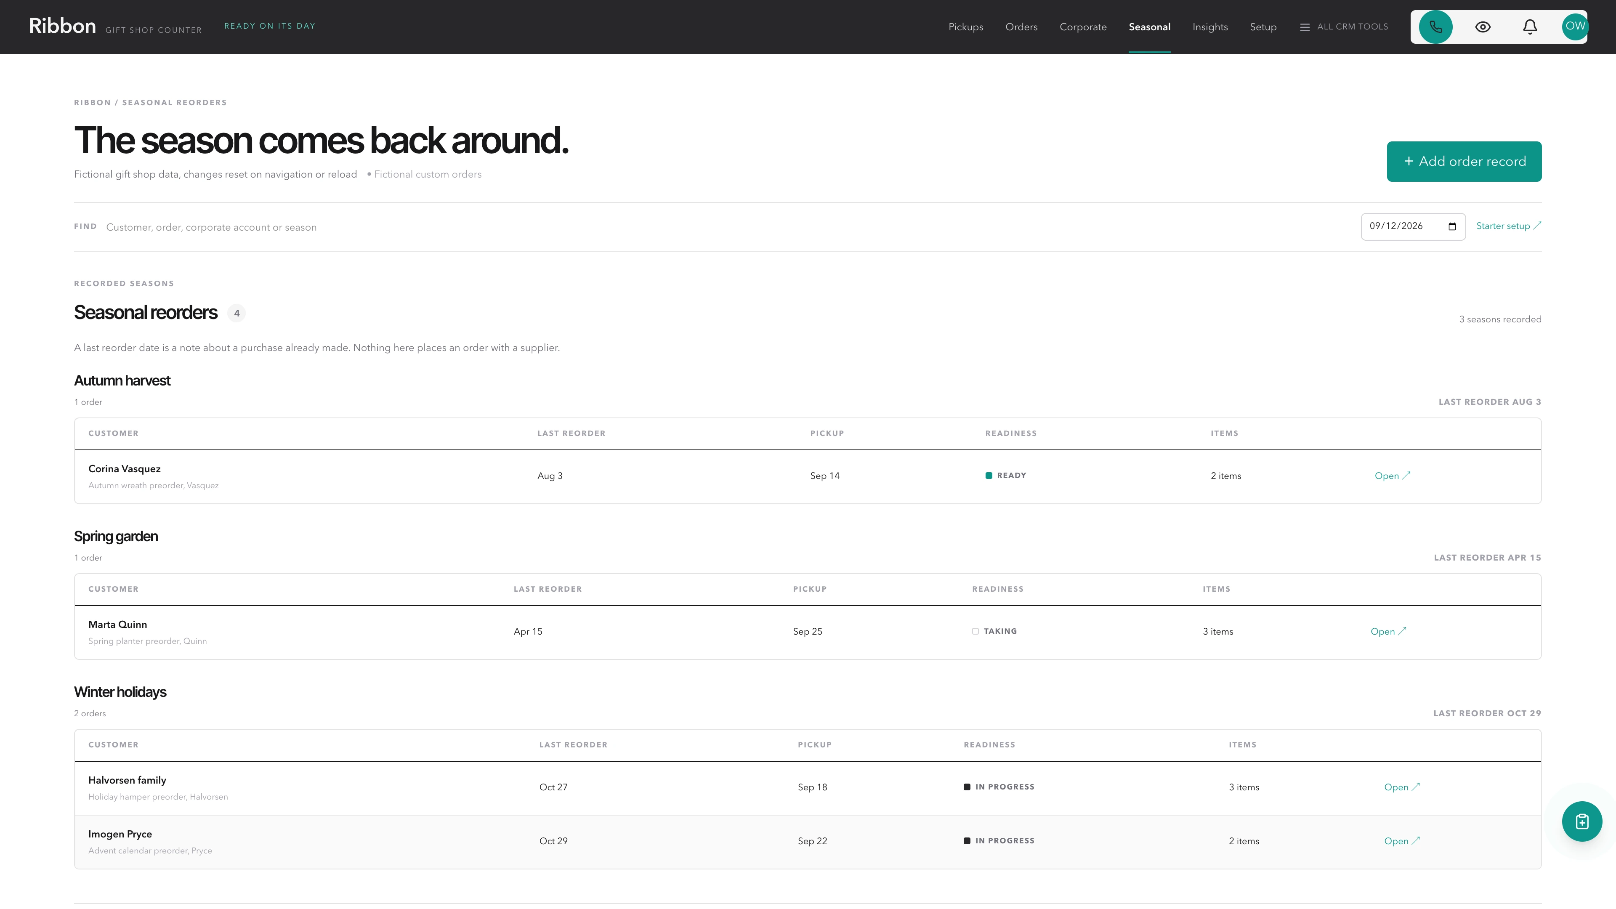The height and width of the screenshot is (909, 1616).
Task: Go to the Orders tab
Action: coord(1021,27)
